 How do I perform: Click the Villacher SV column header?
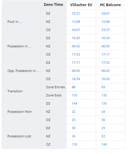[81, 5]
